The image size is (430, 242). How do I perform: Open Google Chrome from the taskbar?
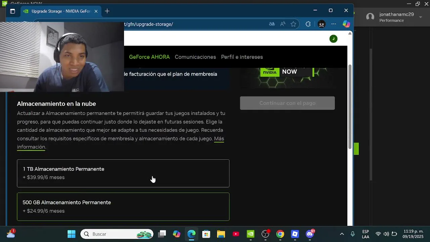[x=280, y=234]
